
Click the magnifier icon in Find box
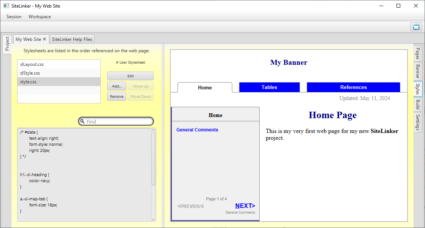coord(82,122)
